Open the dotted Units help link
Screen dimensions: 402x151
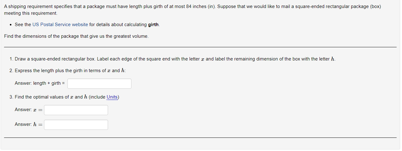click(x=112, y=97)
